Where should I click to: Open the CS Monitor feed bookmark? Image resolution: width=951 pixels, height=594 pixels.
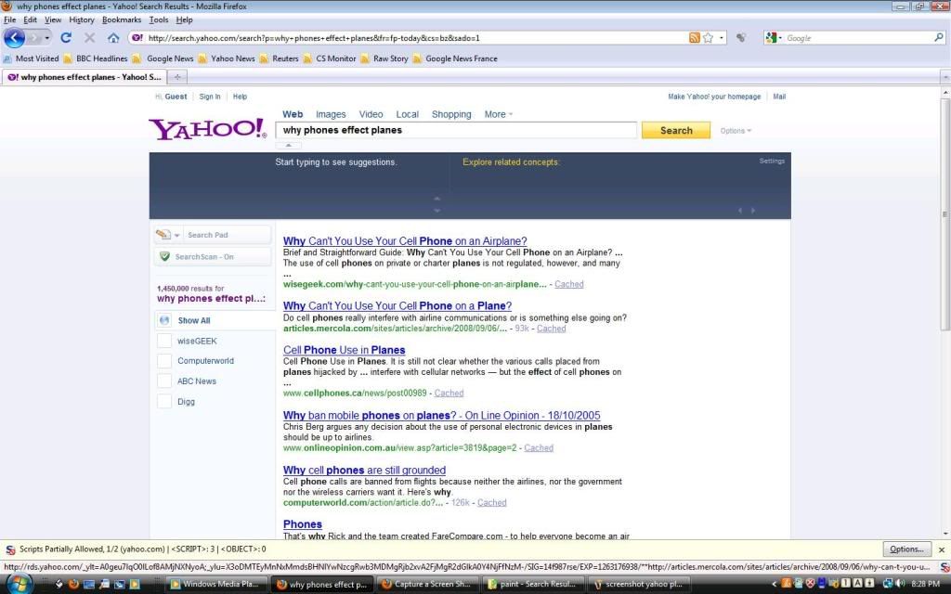point(330,58)
